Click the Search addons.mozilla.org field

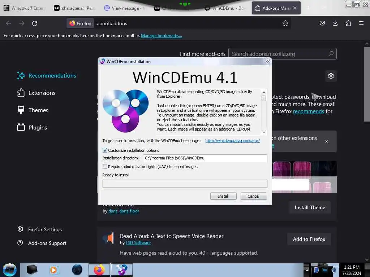282,54
